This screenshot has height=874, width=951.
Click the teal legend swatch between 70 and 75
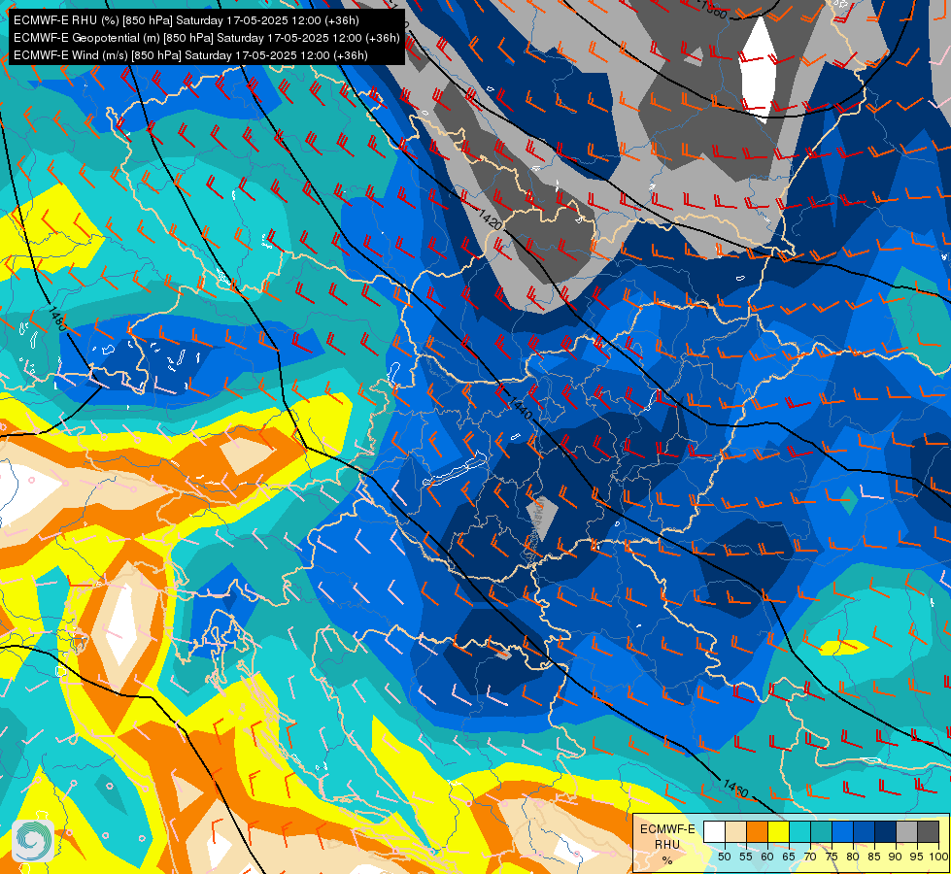click(821, 831)
